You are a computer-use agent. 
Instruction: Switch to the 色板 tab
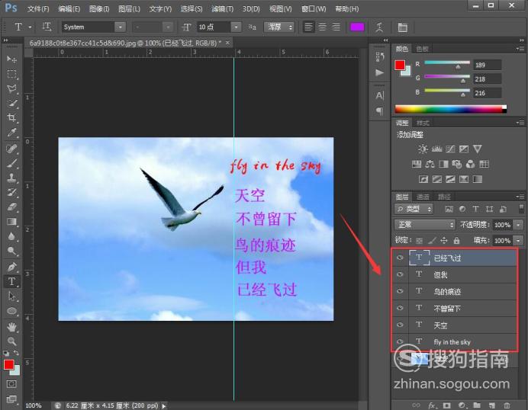tap(422, 49)
